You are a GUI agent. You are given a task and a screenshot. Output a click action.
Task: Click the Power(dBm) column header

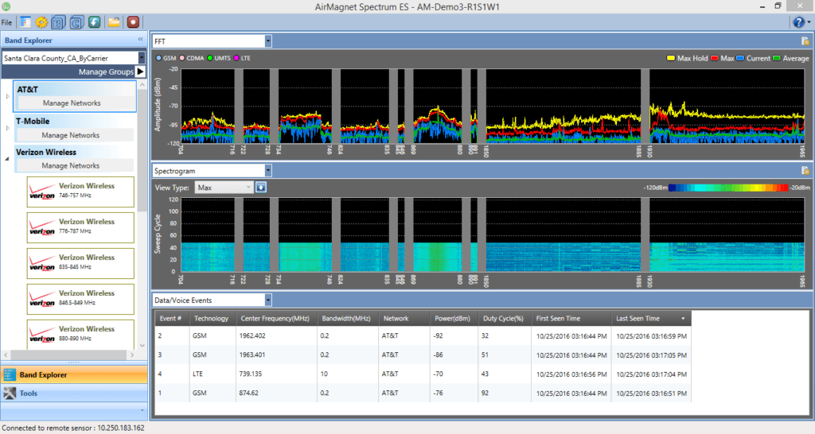pos(454,318)
